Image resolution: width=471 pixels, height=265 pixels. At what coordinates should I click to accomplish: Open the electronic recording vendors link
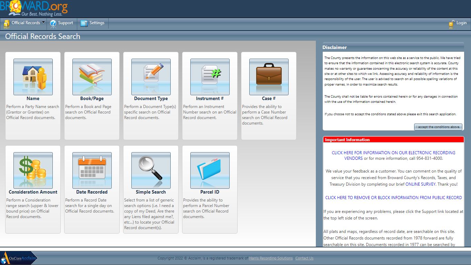point(393,155)
